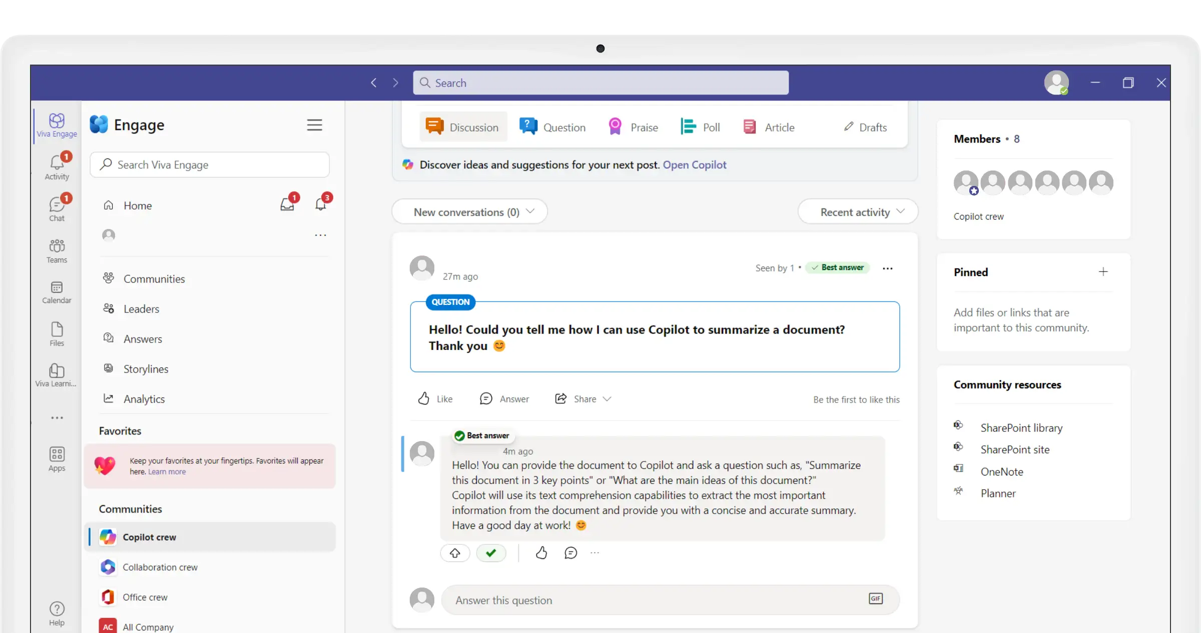This screenshot has height=633, width=1201.
Task: Select the Collaboration crew community
Action: point(210,566)
